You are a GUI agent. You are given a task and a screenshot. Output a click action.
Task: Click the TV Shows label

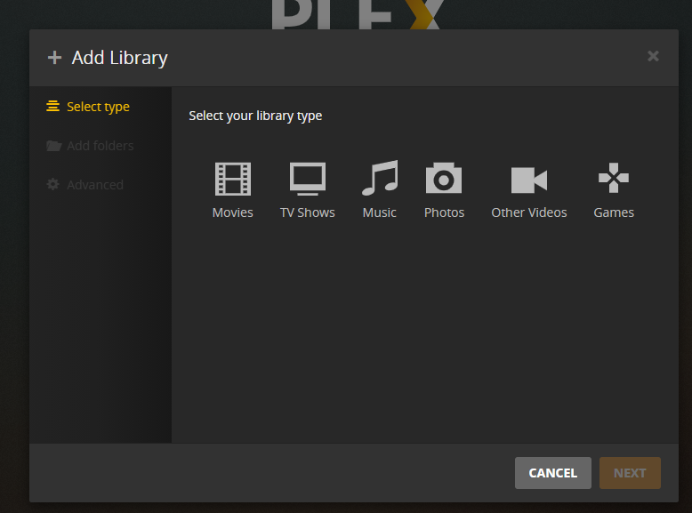[x=308, y=212]
